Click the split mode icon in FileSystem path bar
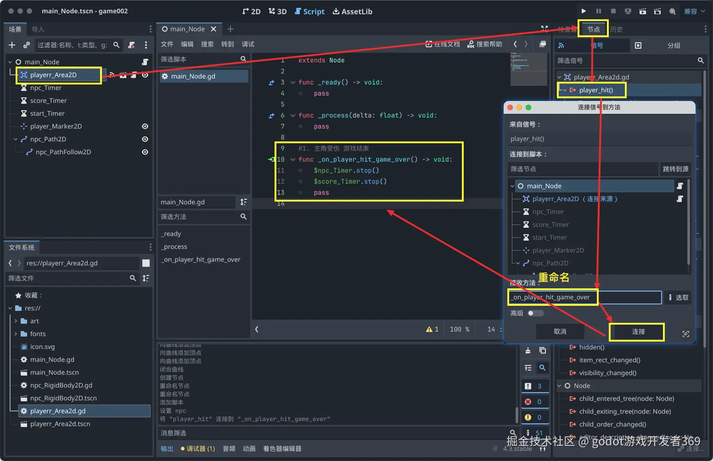The image size is (713, 461). click(x=146, y=263)
